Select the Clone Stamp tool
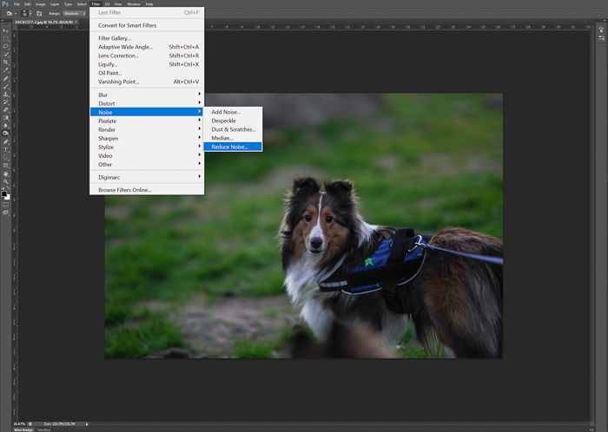Image resolution: width=608 pixels, height=432 pixels. point(5,94)
